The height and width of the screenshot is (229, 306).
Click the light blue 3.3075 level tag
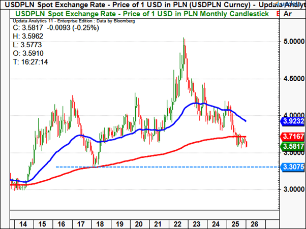pyautogui.click(x=293, y=167)
